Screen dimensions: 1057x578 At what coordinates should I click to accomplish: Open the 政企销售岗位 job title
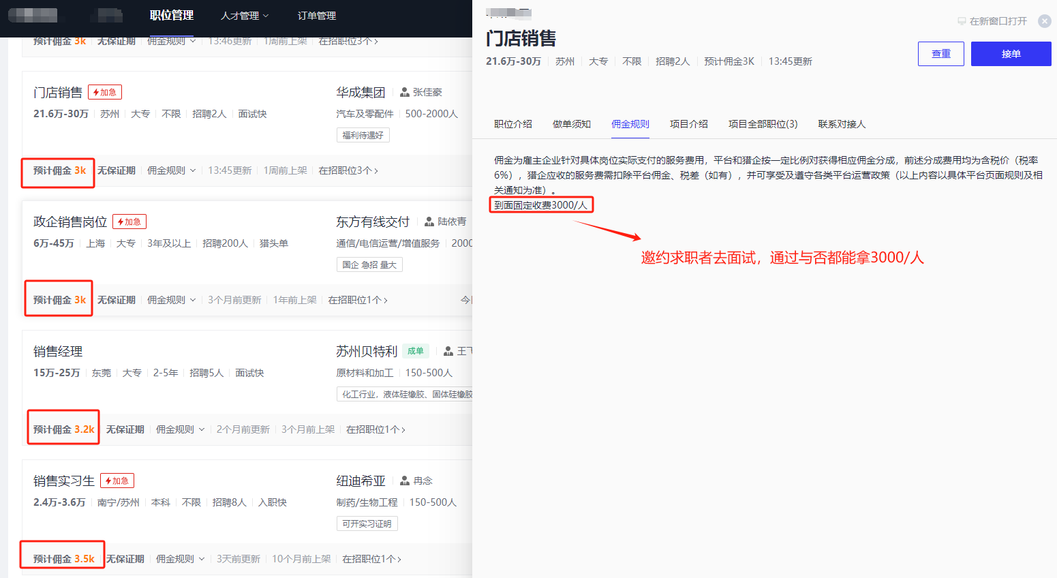[x=70, y=222]
